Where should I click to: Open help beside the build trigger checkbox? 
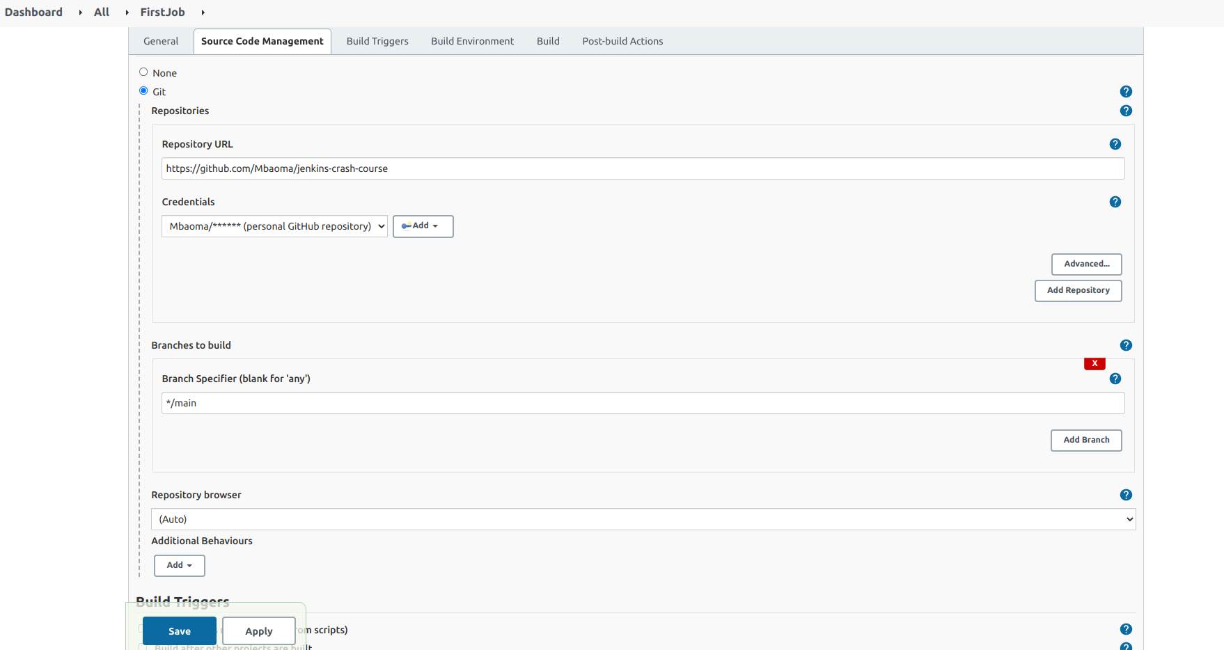pos(1126,628)
